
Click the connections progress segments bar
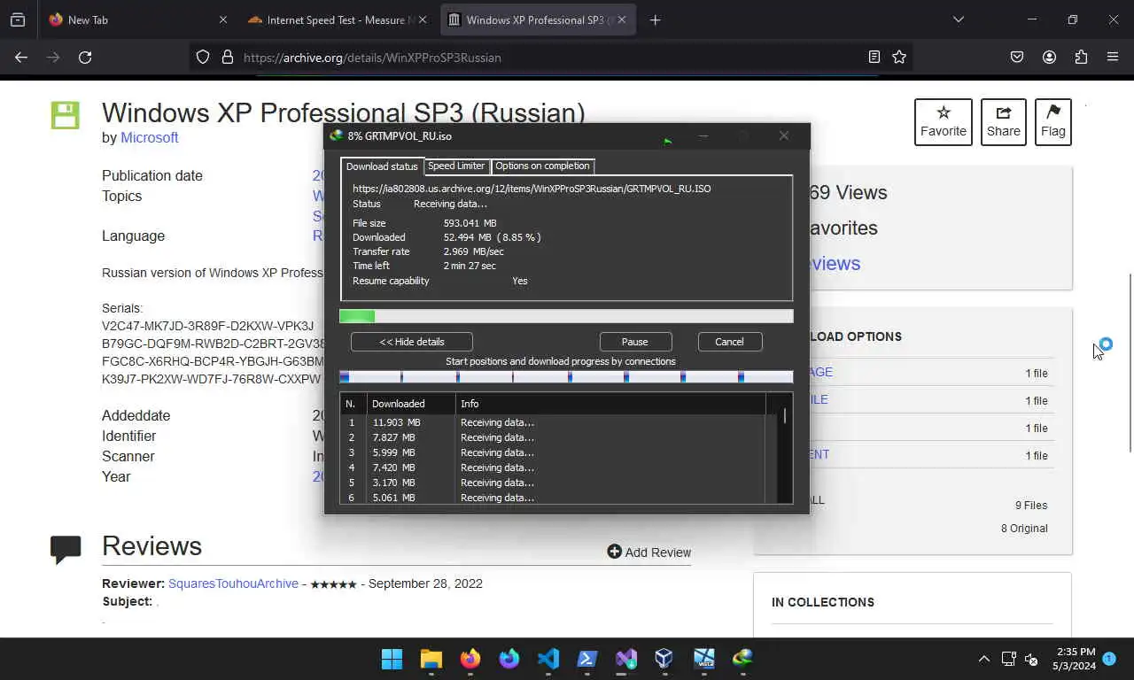coord(566,376)
